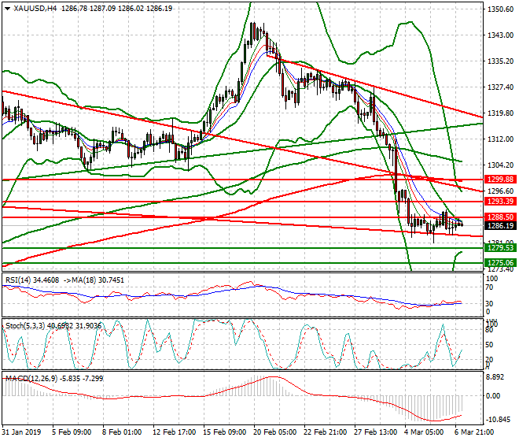The image size is (519, 441).
Task: Click the 1350.60 price scale value
Action: (x=500, y=9)
